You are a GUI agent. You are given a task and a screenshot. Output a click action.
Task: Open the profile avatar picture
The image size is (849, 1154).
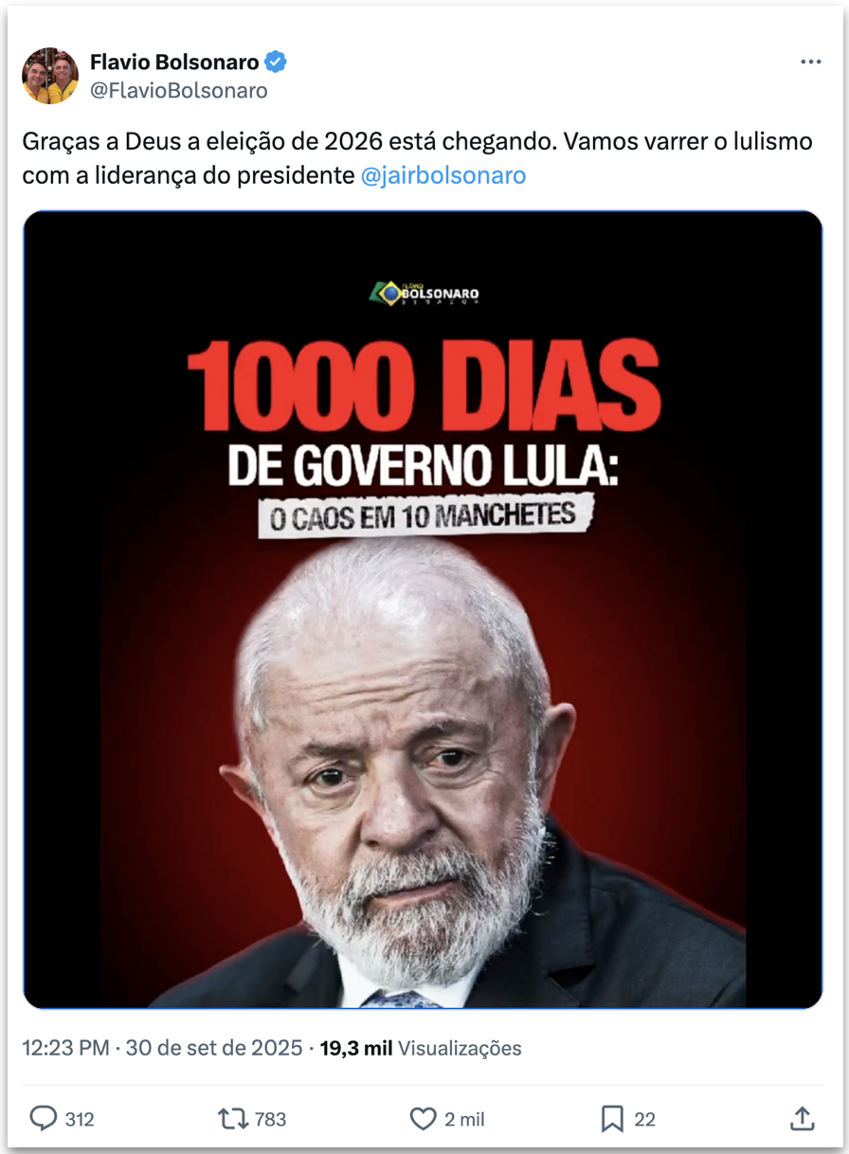(50, 76)
